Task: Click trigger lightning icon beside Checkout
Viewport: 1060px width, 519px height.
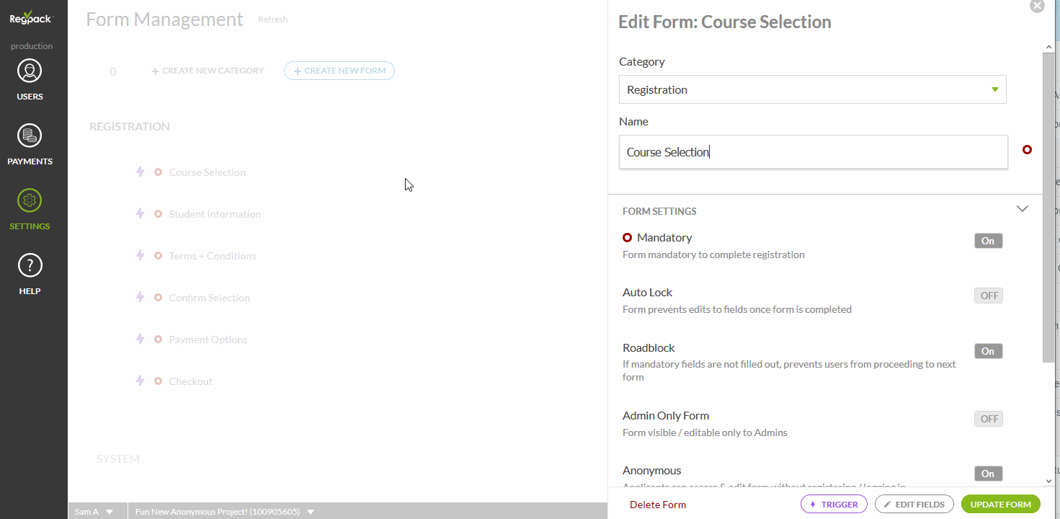Action: [x=141, y=381]
